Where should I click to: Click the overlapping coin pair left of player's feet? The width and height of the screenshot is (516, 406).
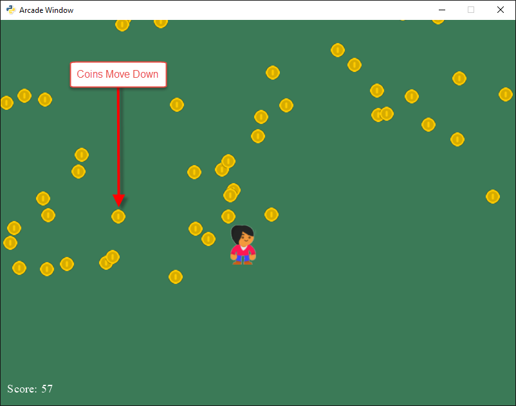[x=109, y=260]
